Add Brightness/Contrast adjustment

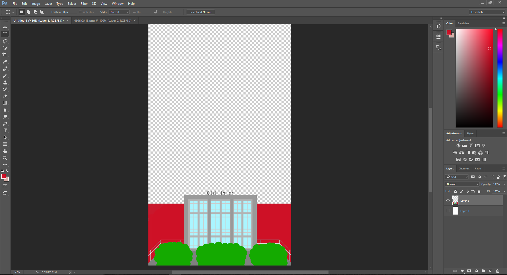(x=458, y=145)
